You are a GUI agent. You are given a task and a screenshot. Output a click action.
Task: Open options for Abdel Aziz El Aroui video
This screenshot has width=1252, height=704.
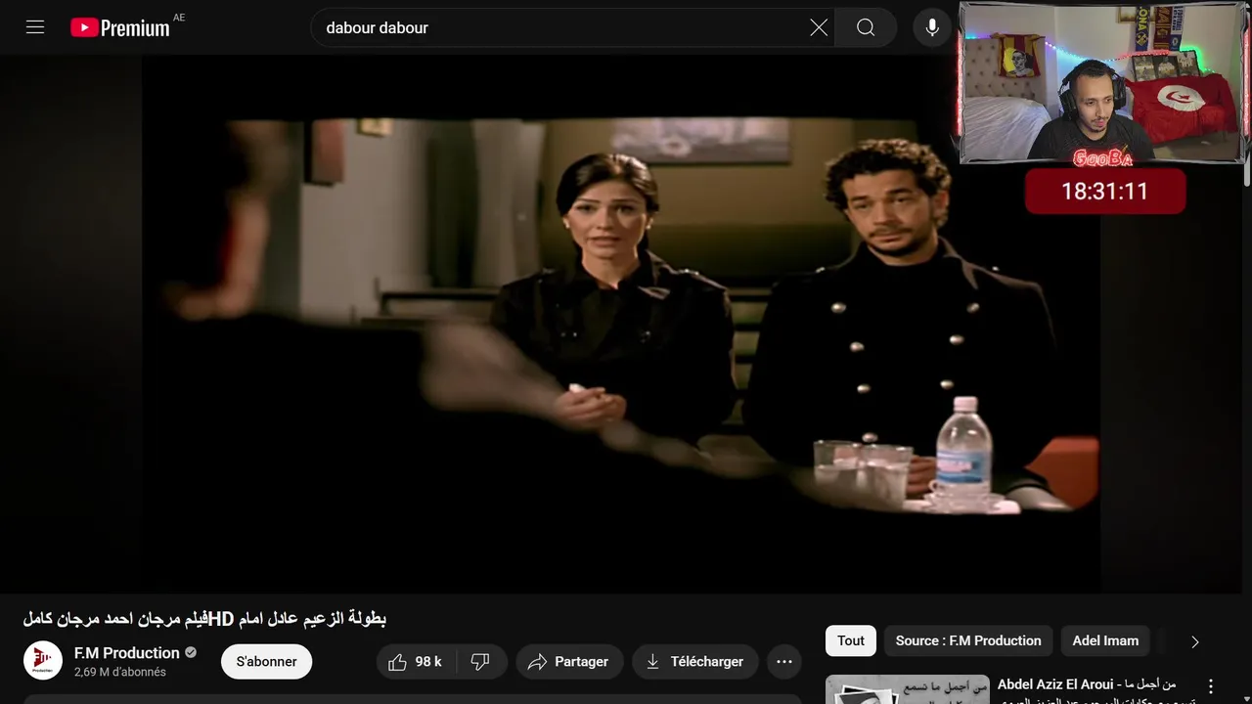[x=1211, y=686]
